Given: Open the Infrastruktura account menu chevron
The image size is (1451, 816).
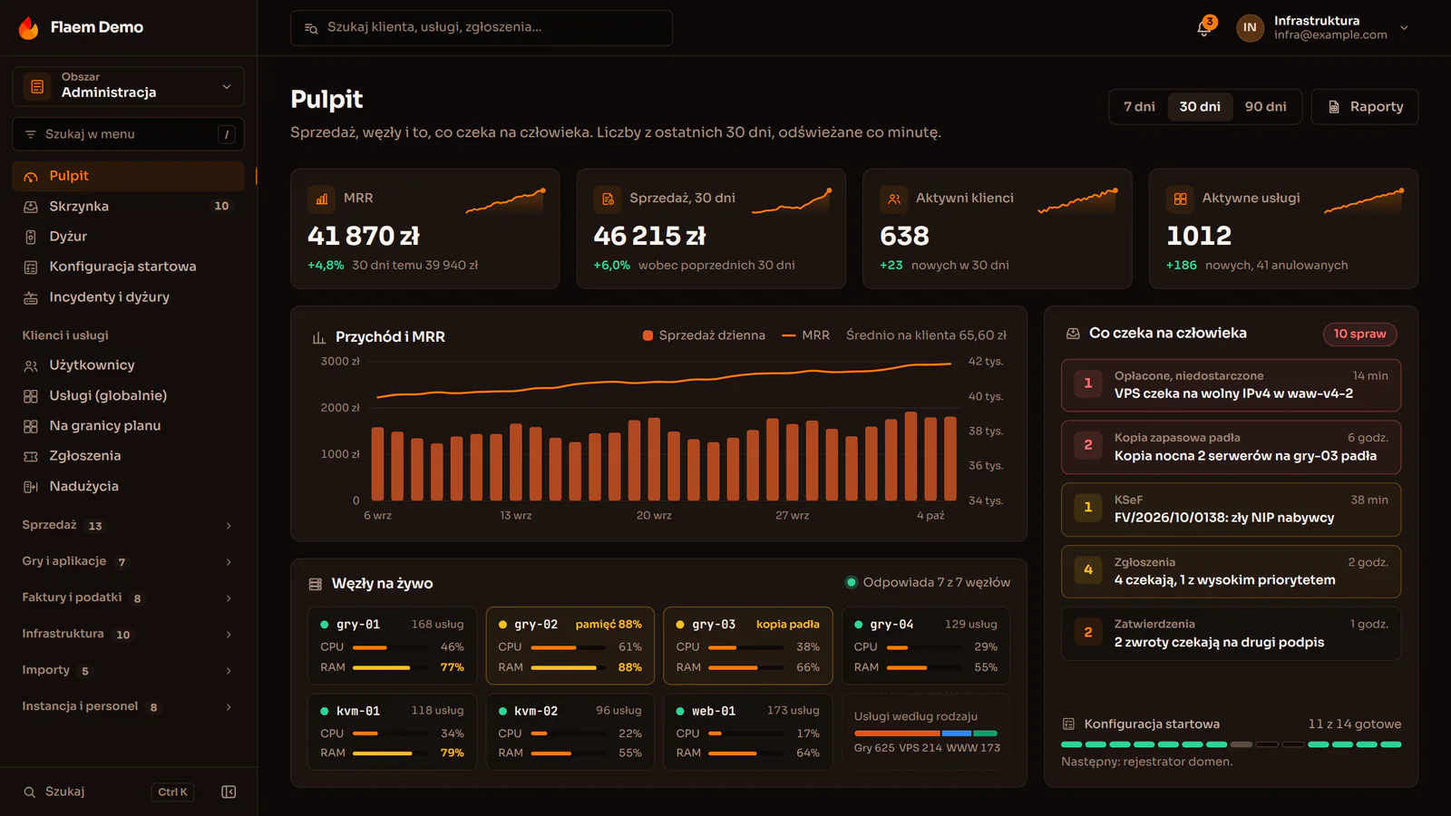Looking at the screenshot, I should click(x=1404, y=28).
